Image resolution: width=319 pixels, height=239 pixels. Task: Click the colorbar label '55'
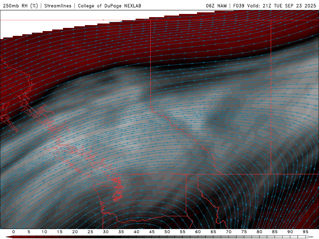[182, 232]
